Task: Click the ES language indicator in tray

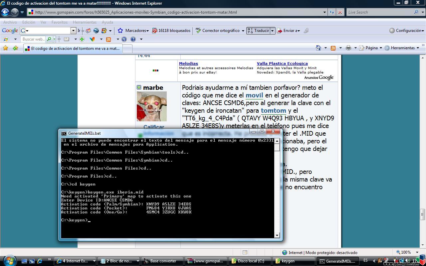Action: tap(366, 260)
